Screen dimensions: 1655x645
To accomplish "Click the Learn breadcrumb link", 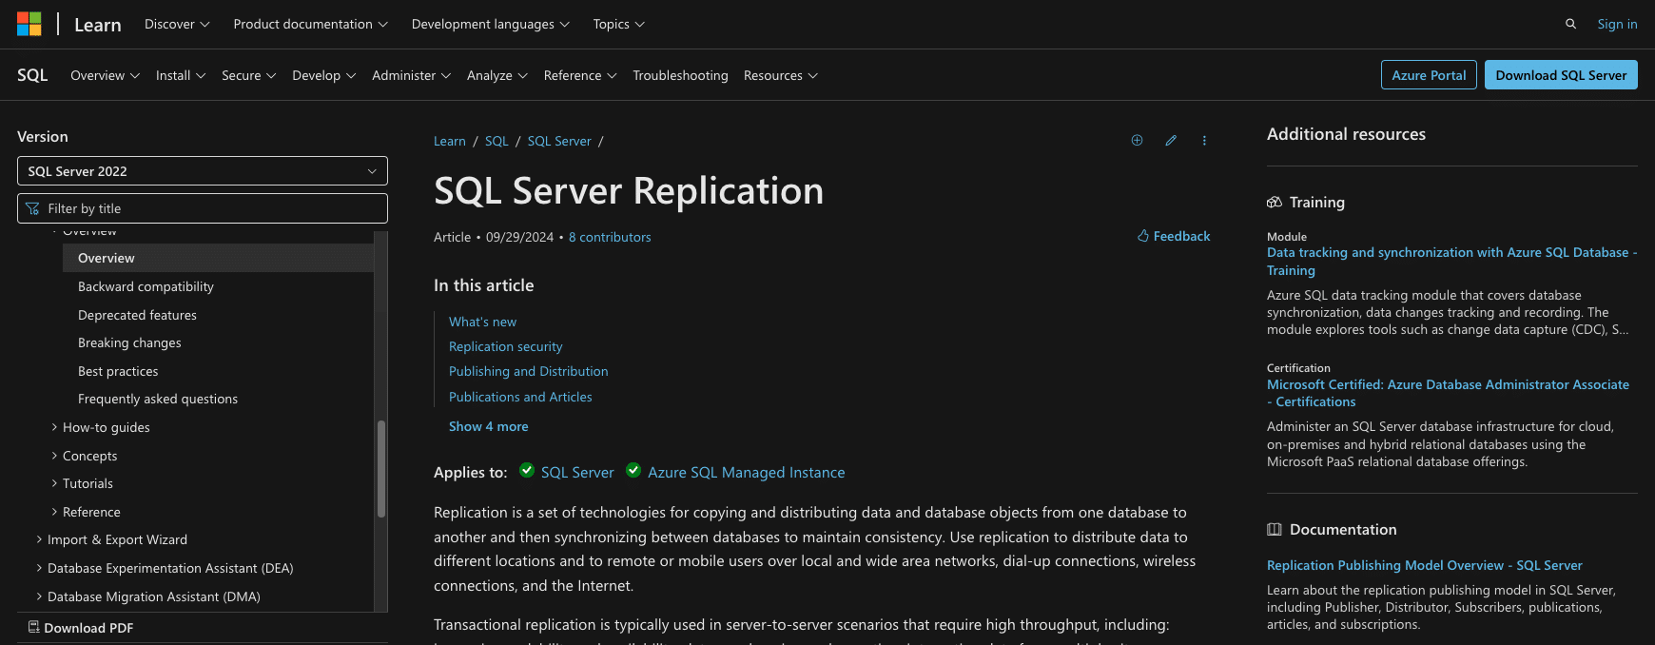I will point(450,141).
